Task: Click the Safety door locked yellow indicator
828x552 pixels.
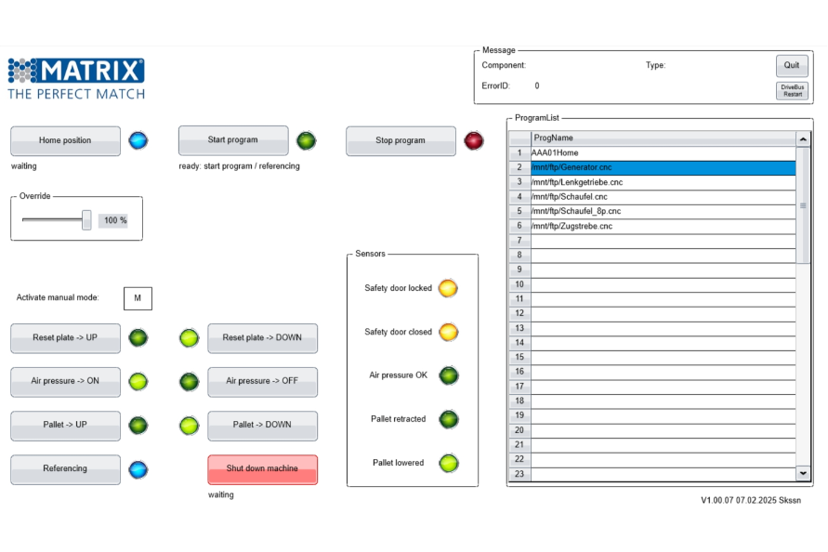Action: (x=448, y=288)
